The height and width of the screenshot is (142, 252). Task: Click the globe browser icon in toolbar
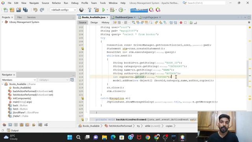coord(82,10)
